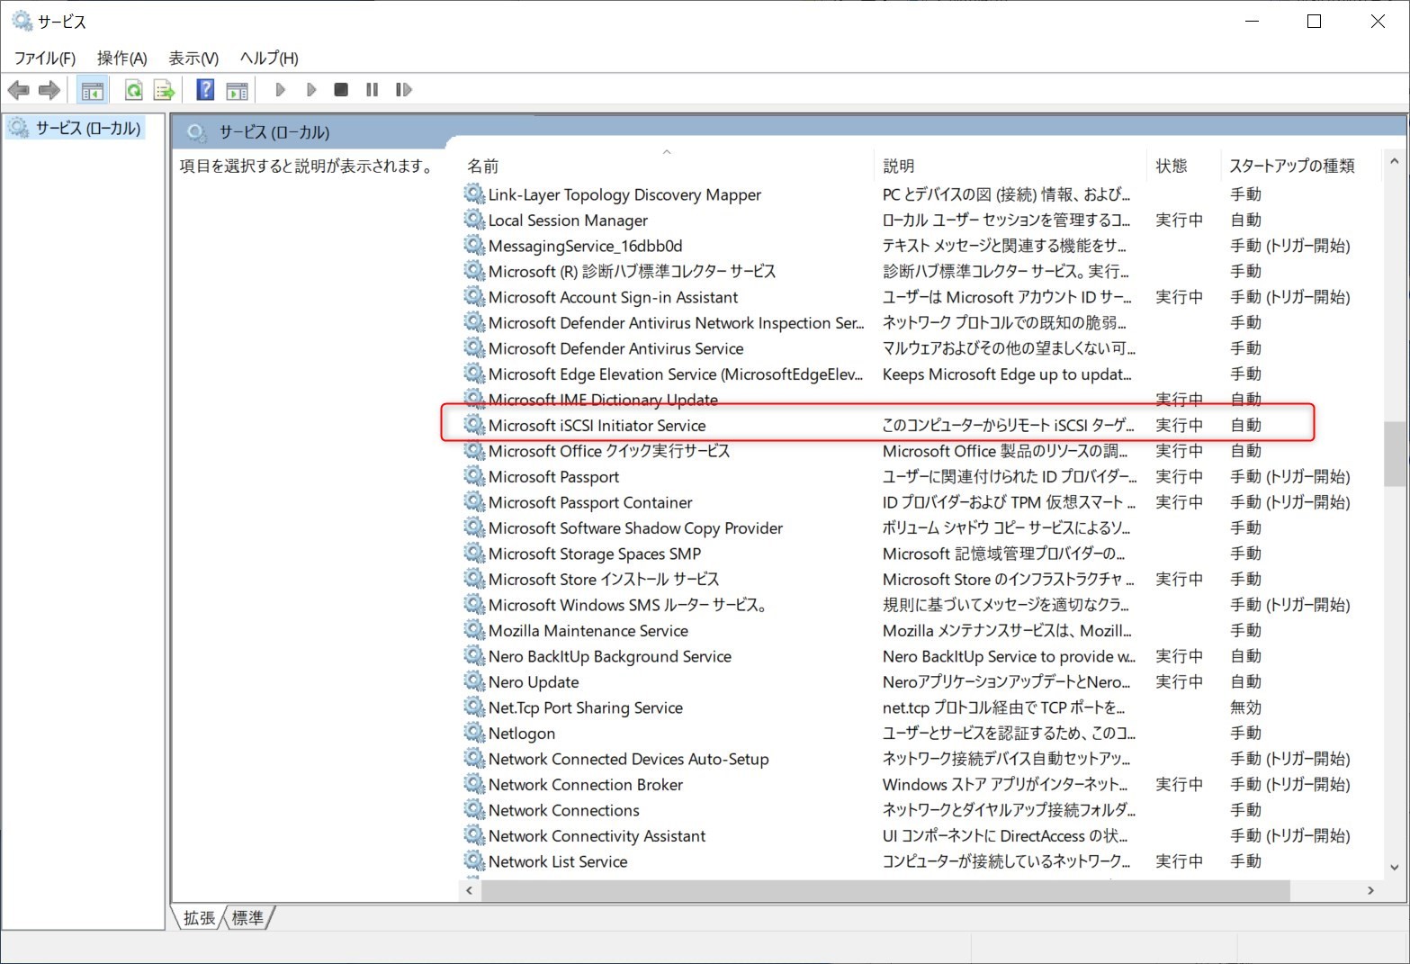
Task: Pause the service with the pause icon
Action: pos(372,90)
